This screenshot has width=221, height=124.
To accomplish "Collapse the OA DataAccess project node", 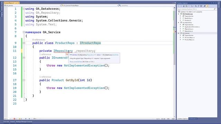I will pyautogui.click(x=179, y=14).
